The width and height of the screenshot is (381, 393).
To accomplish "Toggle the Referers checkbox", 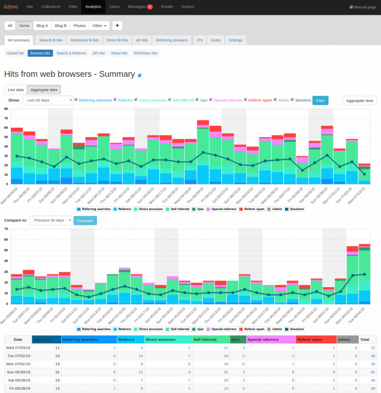I will (x=115, y=99).
